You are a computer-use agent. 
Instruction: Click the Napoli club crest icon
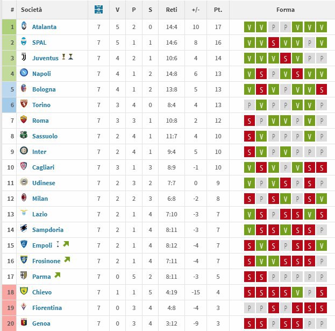(x=24, y=74)
